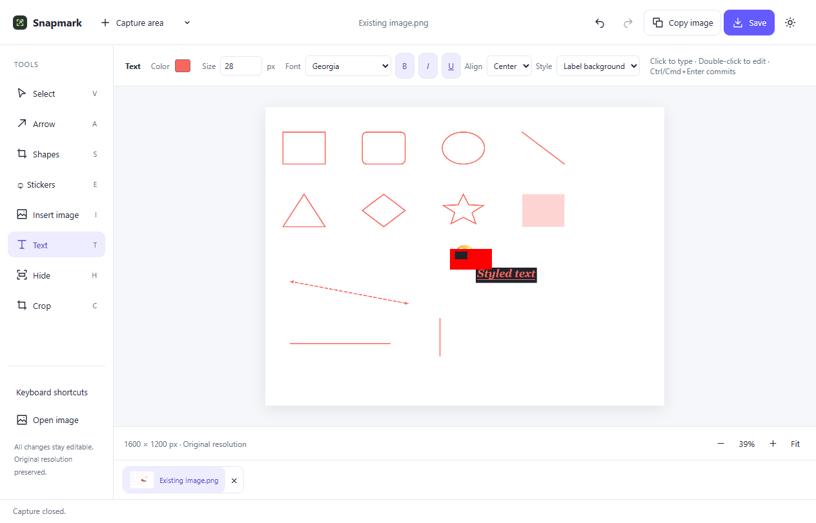The width and height of the screenshot is (816, 523).
Task: Save the annotated image
Action: coord(749,23)
